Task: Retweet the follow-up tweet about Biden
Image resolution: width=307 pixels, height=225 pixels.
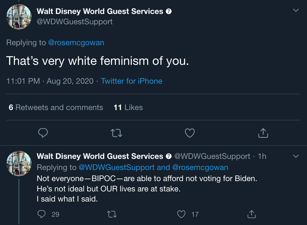Action: 112,214
